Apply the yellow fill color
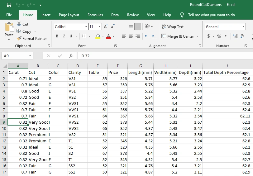Viewport: 253px width, 176px height. 98,36
